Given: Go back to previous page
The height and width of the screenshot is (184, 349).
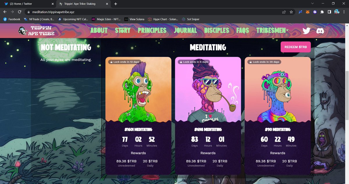Looking at the screenshot, I should click(5, 12).
